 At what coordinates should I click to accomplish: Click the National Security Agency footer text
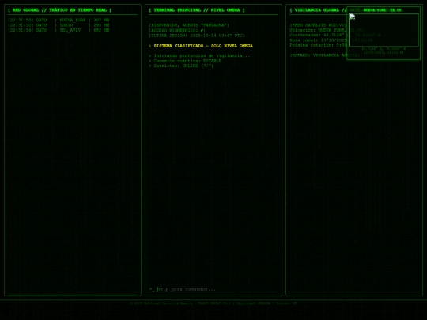(x=213, y=303)
